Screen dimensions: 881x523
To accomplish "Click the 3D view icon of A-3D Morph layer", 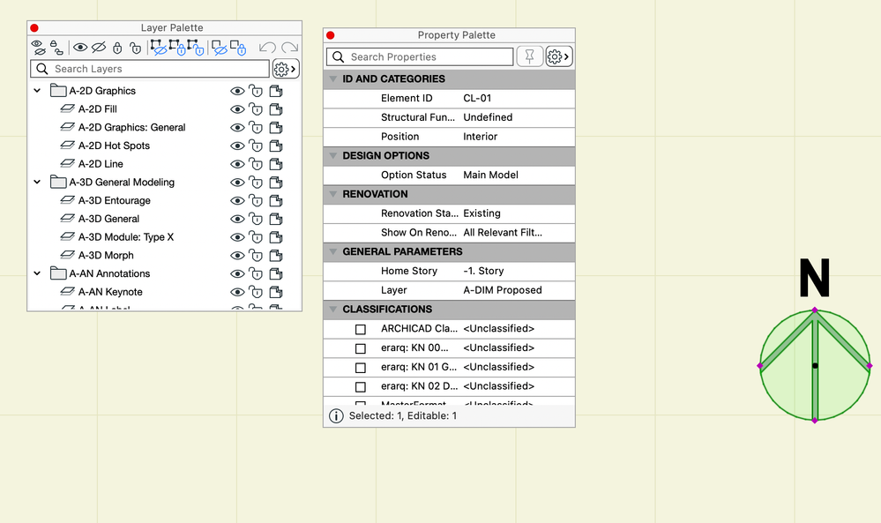I will point(276,256).
